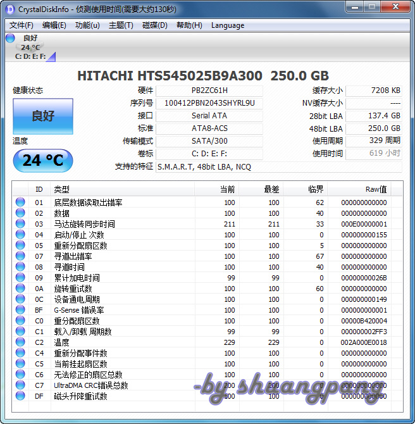The height and width of the screenshot is (424, 415).
Task: Click the serial number field 100412PBN2043SHYRL9U
Action: [209, 103]
